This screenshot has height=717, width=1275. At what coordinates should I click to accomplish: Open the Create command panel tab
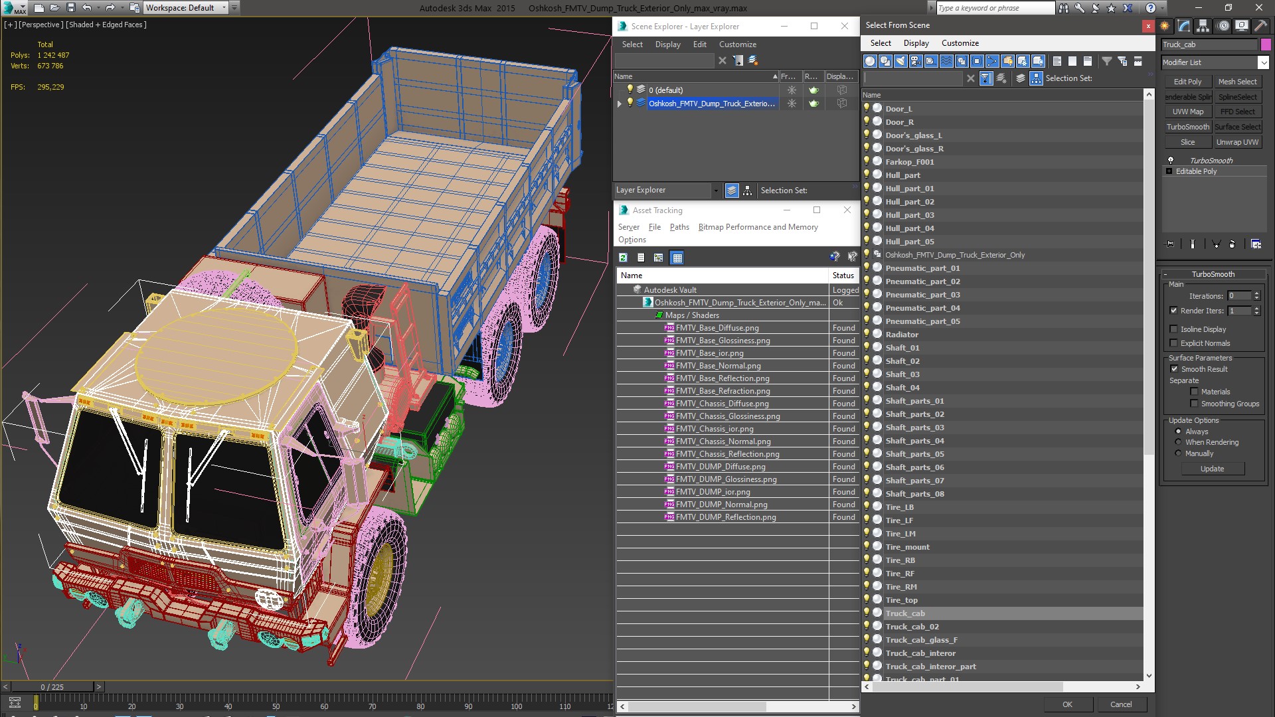point(1165,26)
